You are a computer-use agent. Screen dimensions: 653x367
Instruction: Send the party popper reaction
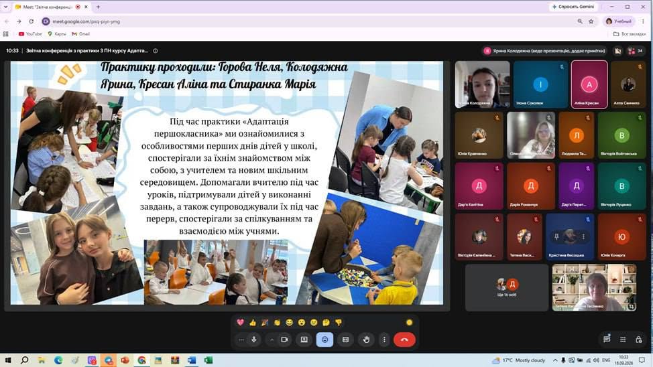pos(265,323)
